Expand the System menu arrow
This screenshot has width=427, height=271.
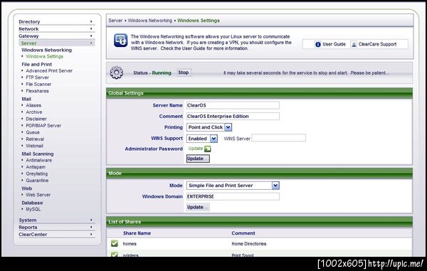(x=91, y=220)
